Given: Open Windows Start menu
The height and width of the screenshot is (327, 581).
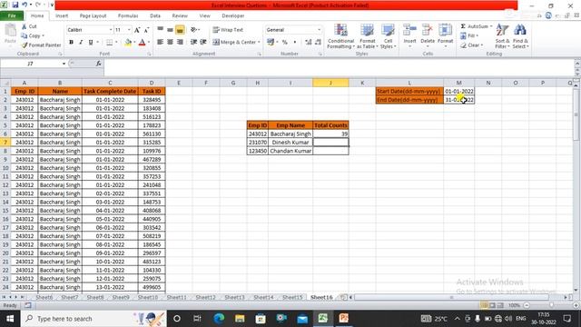Looking at the screenshot, I should pyautogui.click(x=10, y=319).
